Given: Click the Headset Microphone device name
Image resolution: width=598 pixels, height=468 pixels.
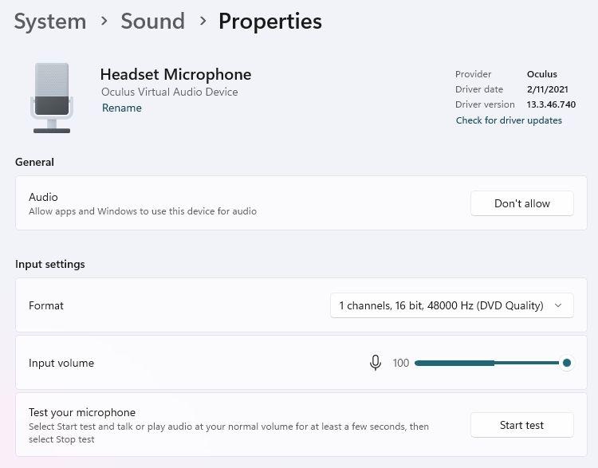Looking at the screenshot, I should tap(175, 74).
